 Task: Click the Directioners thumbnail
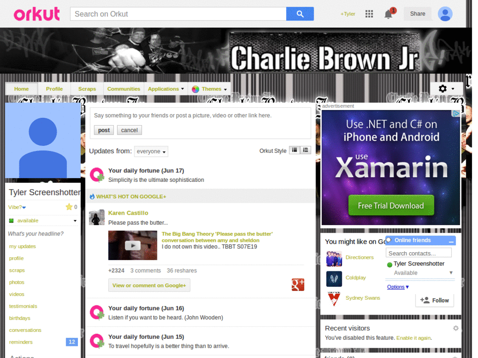tap(334, 258)
